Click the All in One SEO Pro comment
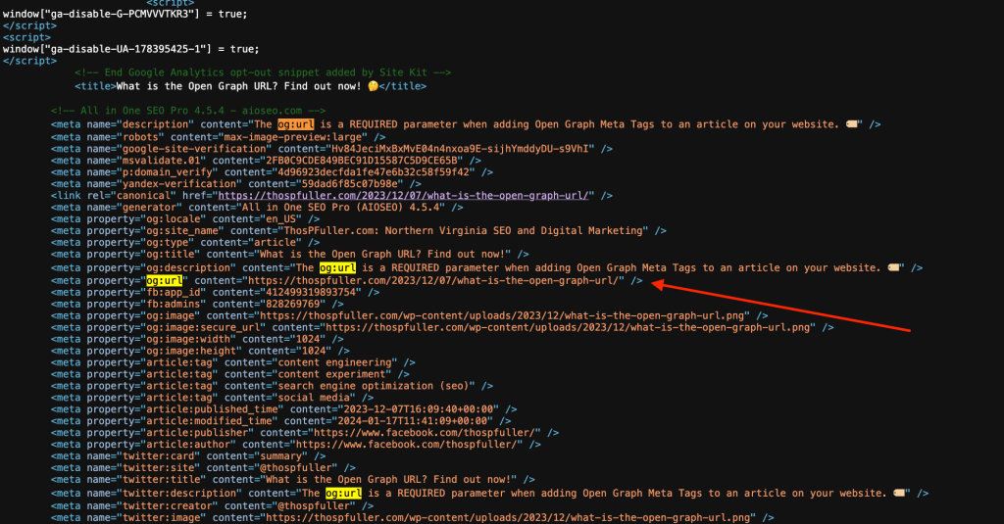Screen dimensions: 1004x524 (188, 111)
